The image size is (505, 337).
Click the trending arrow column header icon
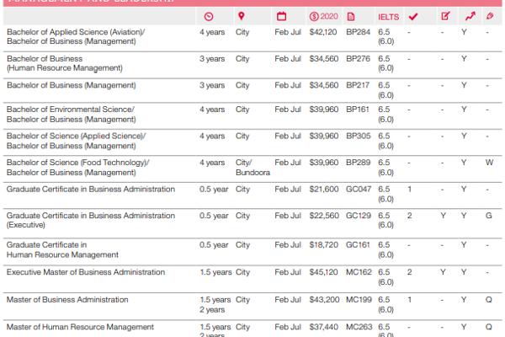pos(469,16)
